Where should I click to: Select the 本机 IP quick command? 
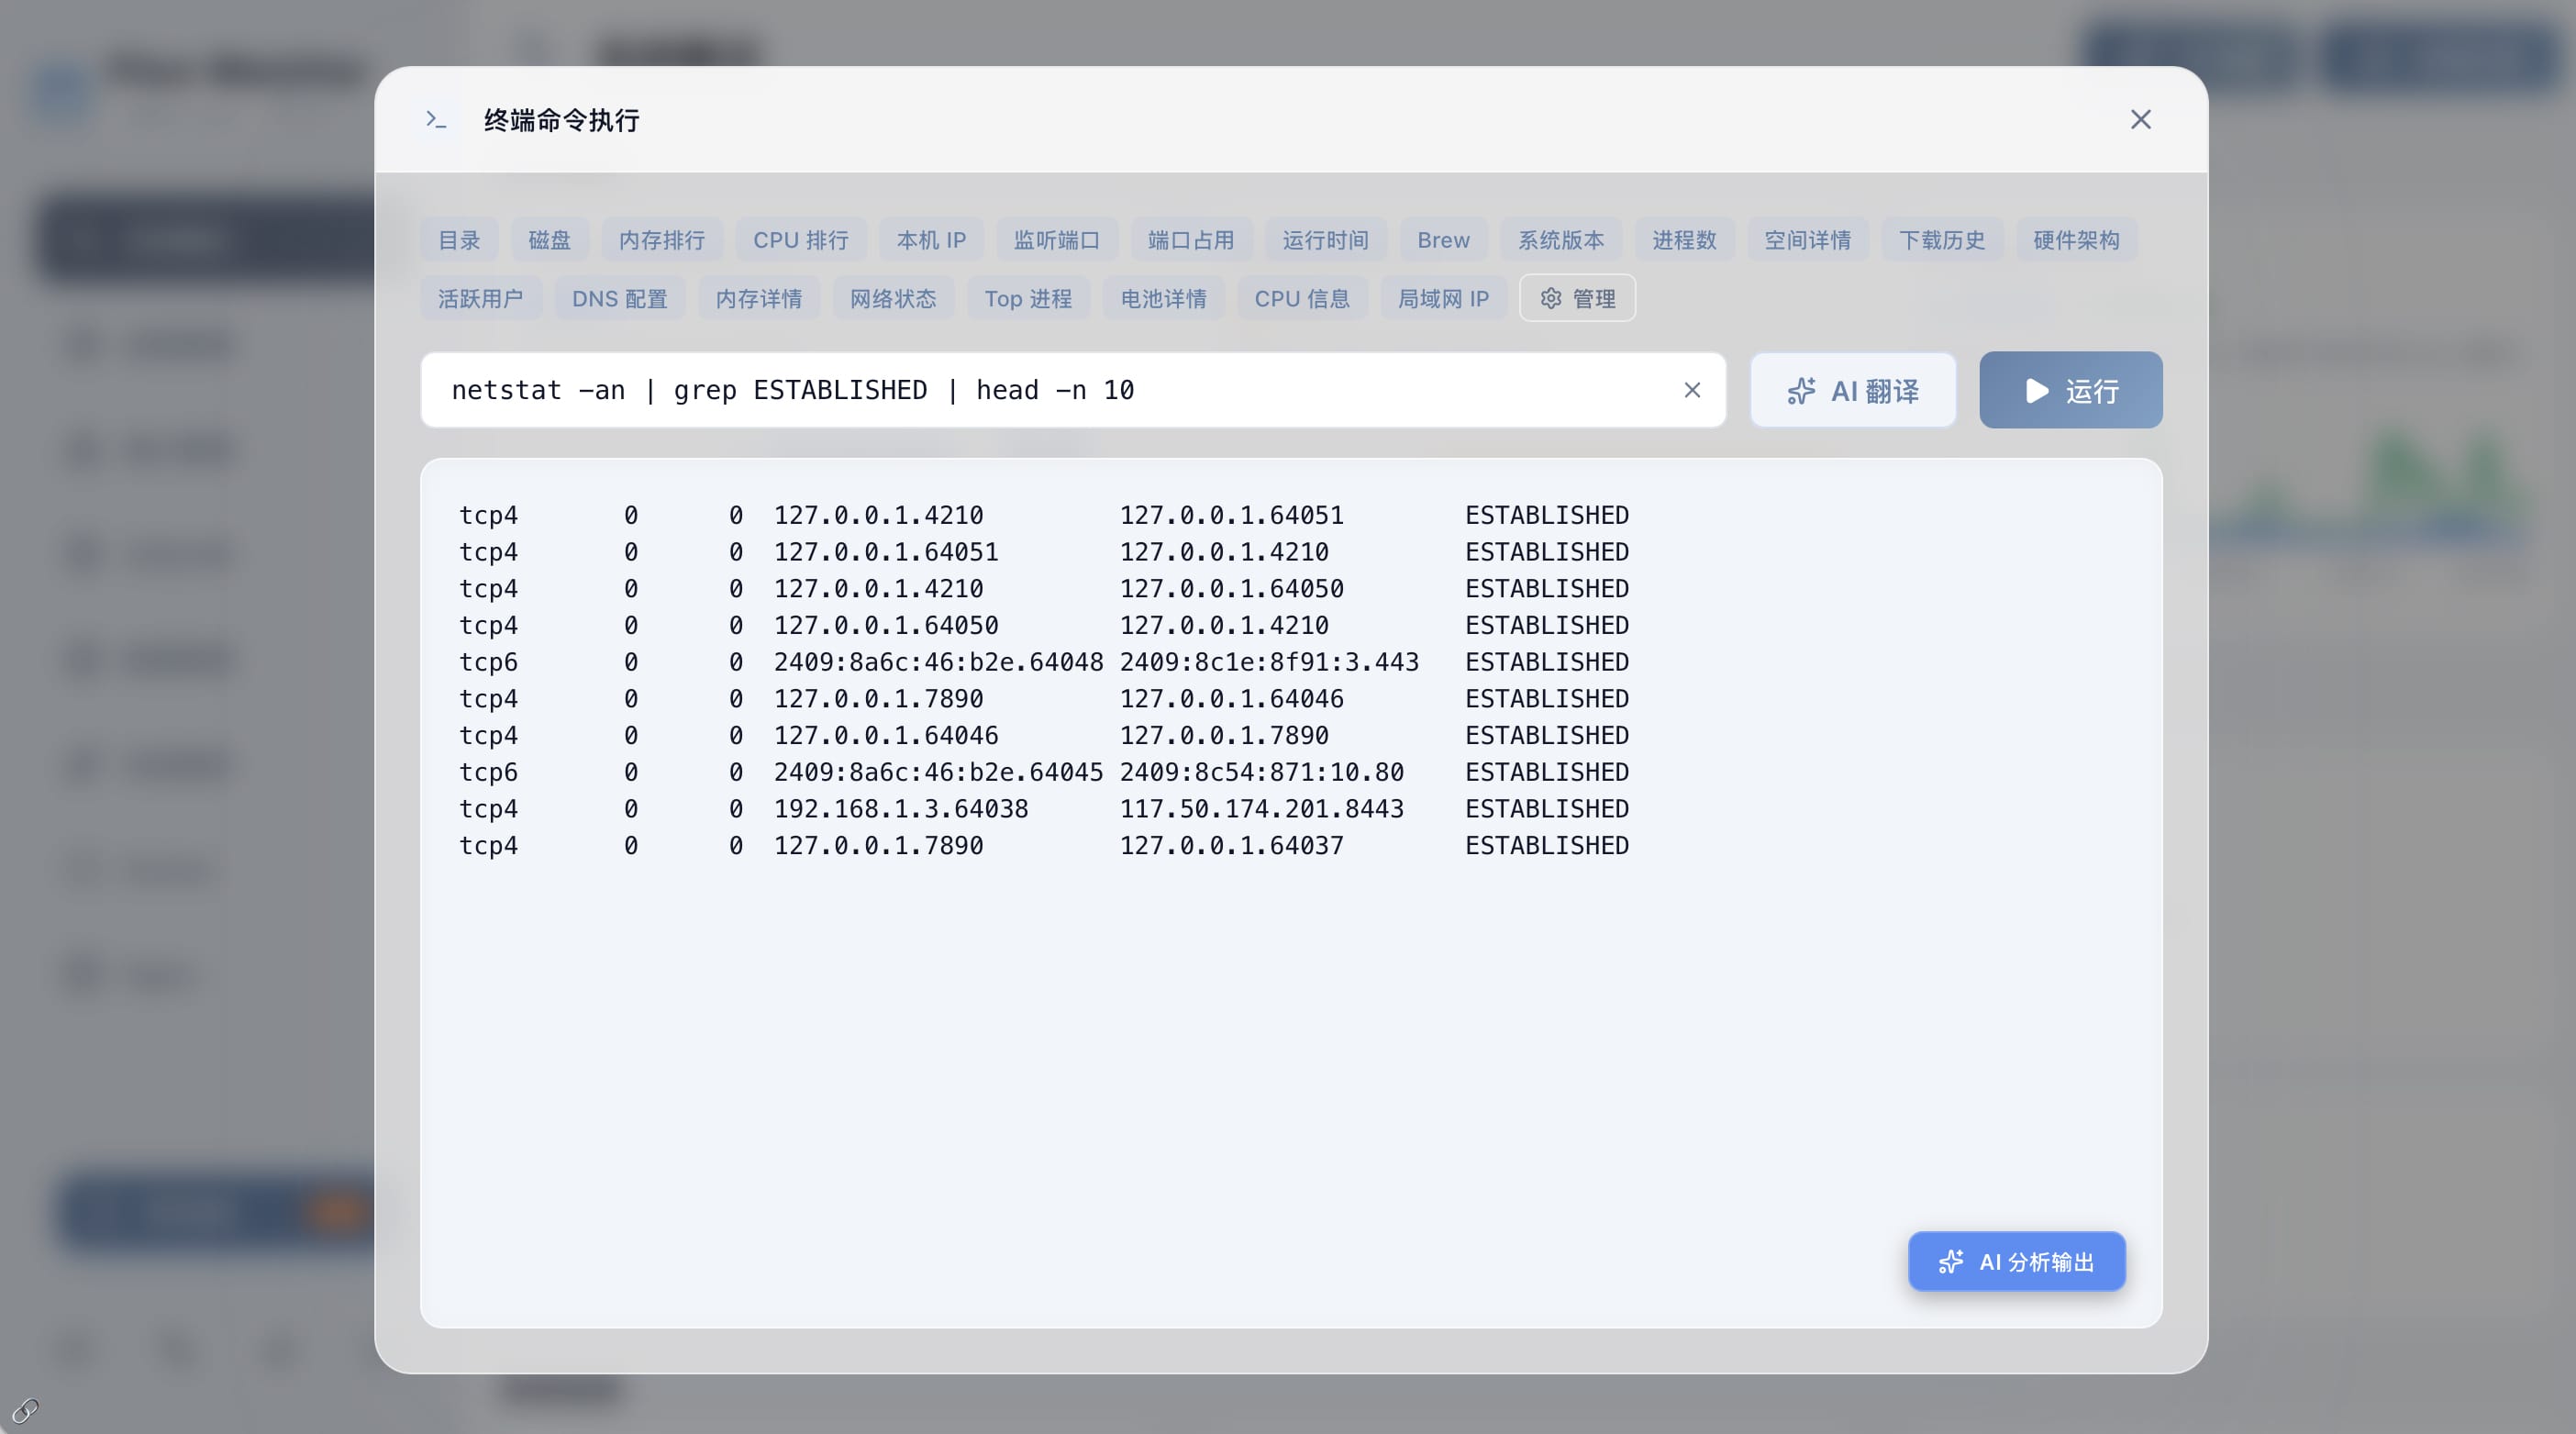[x=931, y=240]
